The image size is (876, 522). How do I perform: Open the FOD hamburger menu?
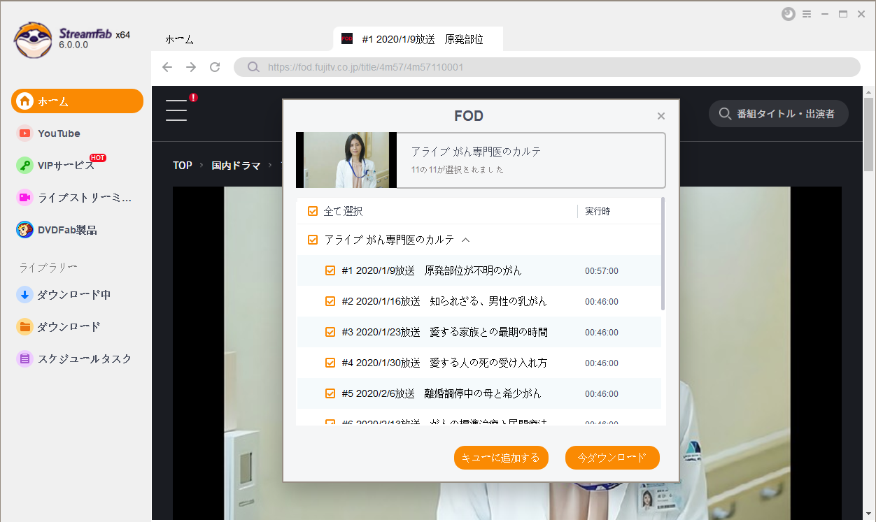coord(176,110)
